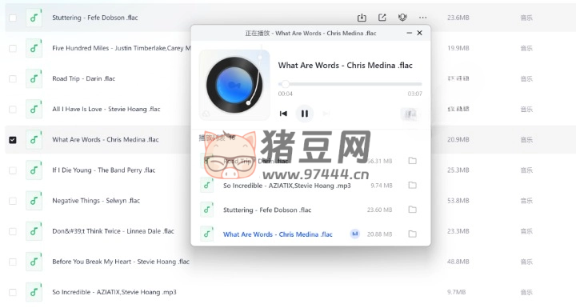Skip to the previous track
The image size is (576, 308).
point(283,114)
